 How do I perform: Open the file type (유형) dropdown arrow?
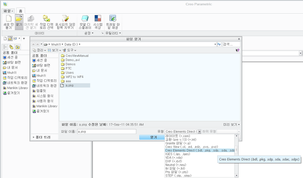click(199, 132)
